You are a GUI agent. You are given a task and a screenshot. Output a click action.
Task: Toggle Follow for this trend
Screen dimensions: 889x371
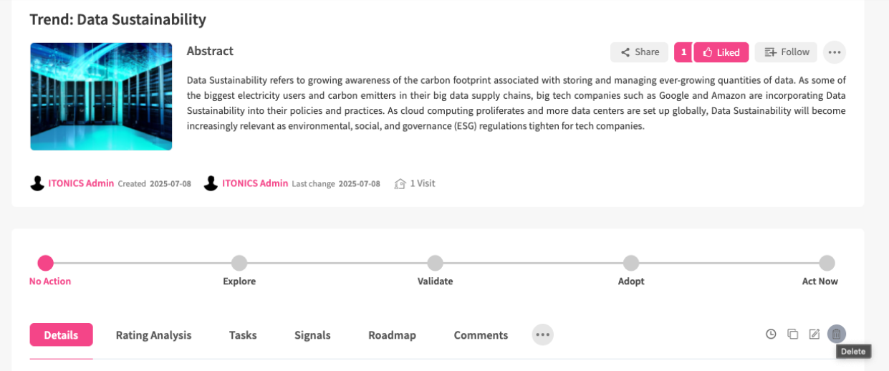786,52
